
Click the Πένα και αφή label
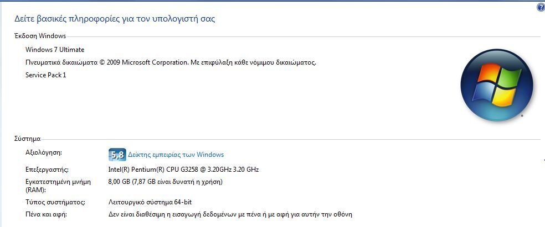pyautogui.click(x=46, y=214)
